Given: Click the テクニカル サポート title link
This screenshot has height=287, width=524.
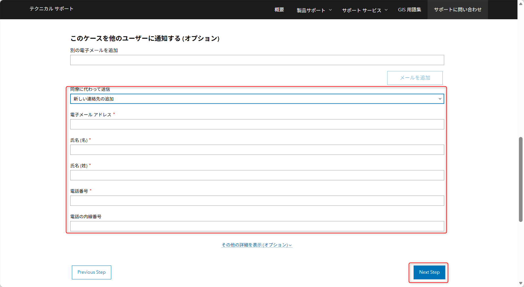Looking at the screenshot, I should 52,9.
